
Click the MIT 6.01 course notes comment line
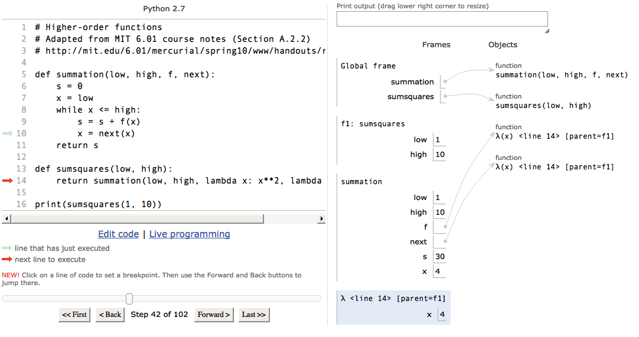(x=172, y=39)
